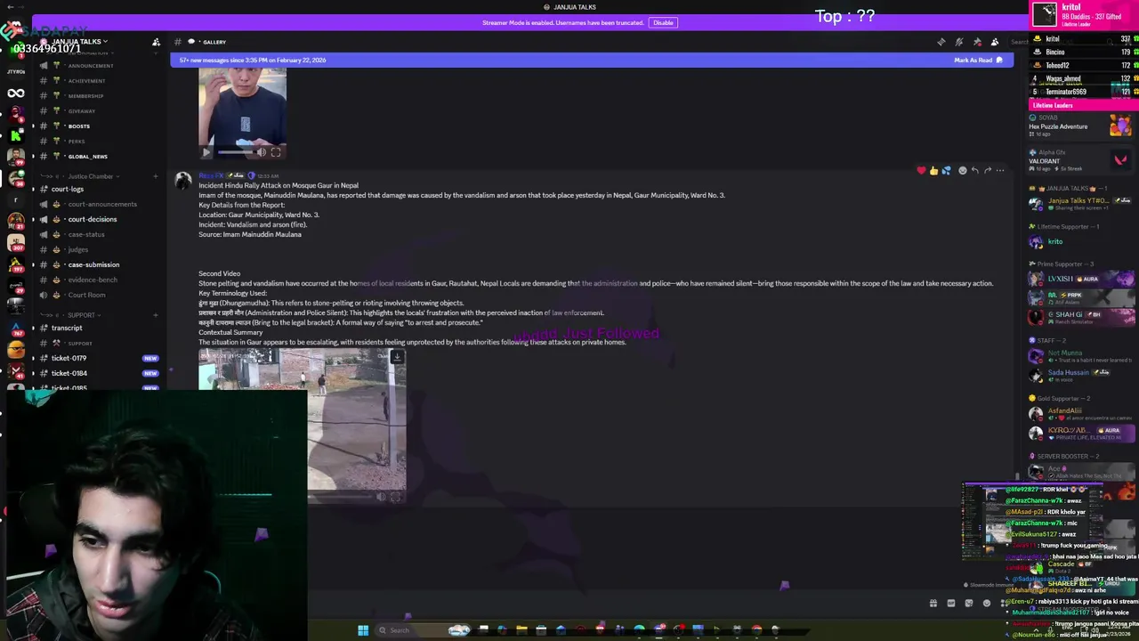Seek the top video progress slider
This screenshot has width=1139, height=641.
click(237, 152)
